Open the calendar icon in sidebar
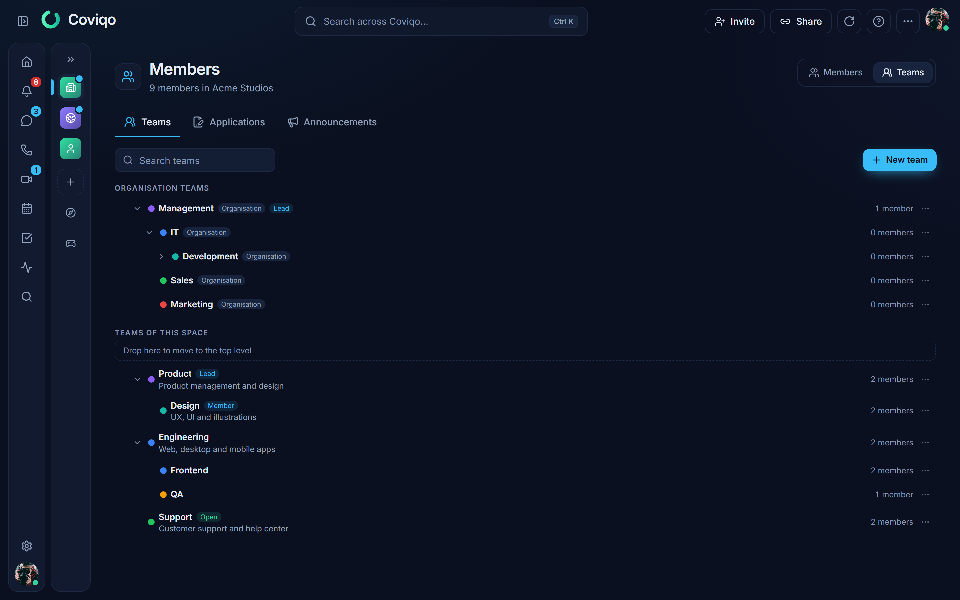 [x=27, y=208]
